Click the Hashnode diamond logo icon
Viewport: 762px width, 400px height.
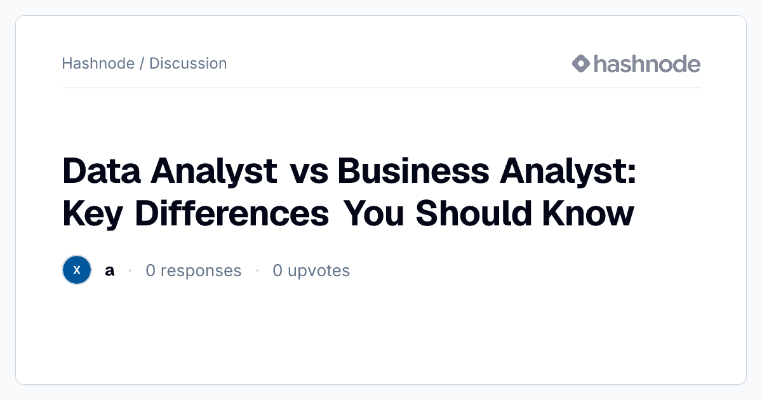click(x=581, y=63)
